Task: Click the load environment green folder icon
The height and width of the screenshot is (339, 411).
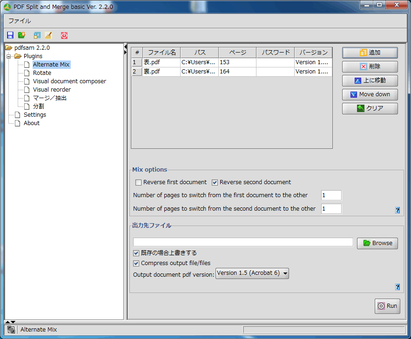Action: pos(21,35)
